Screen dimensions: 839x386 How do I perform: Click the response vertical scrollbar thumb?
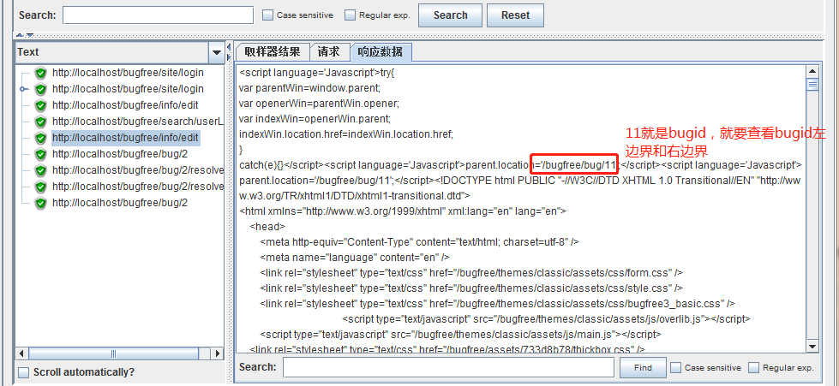[x=812, y=85]
